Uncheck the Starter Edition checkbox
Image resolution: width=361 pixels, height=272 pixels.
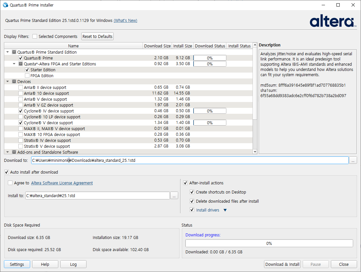(27, 70)
